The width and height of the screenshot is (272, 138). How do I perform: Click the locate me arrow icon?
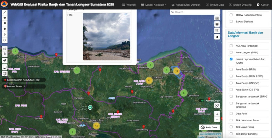[x=5, y=60]
